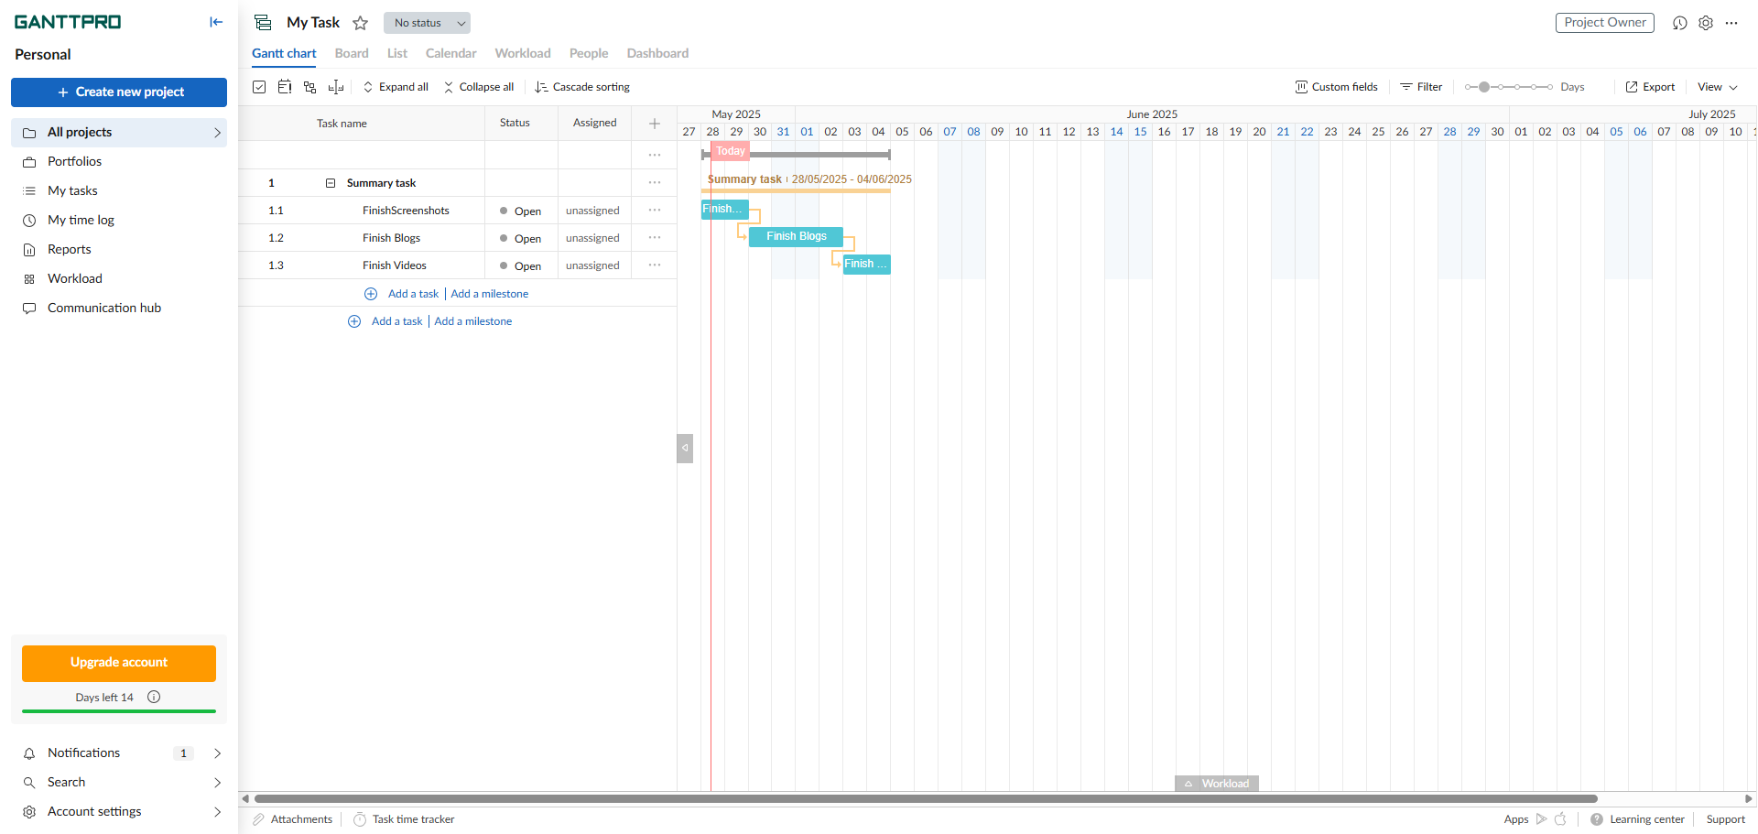The image size is (1758, 834).
Task: Collapse the Summary task group
Action: tap(331, 183)
